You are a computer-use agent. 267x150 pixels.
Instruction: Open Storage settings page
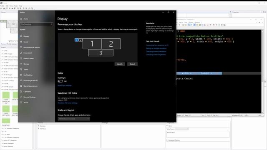[26, 64]
